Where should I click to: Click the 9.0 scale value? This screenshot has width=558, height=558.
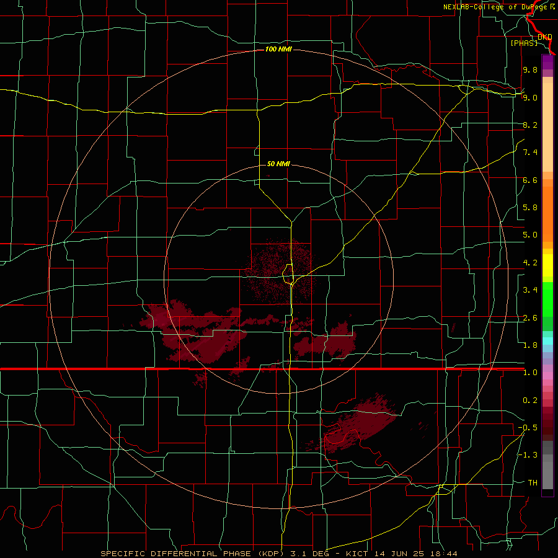click(530, 97)
